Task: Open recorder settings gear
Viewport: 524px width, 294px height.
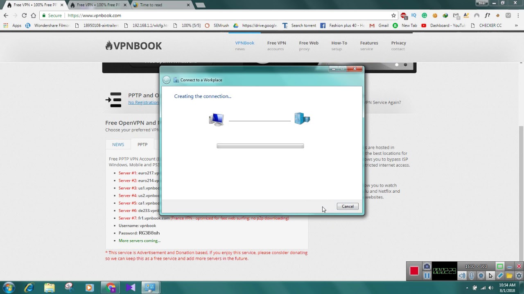Action: click(x=519, y=276)
